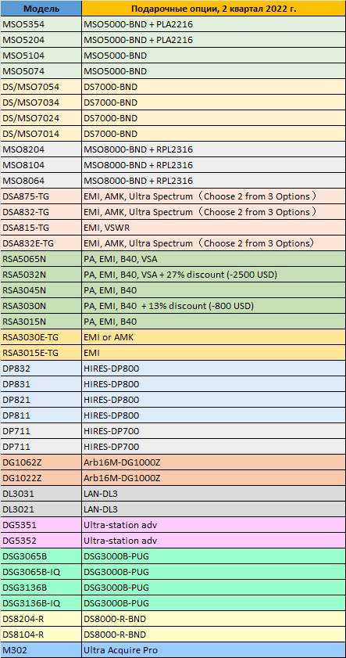Screen dimensions: 346x658
Task: Click the "Модель" column header
Action: pyautogui.click(x=41, y=9)
